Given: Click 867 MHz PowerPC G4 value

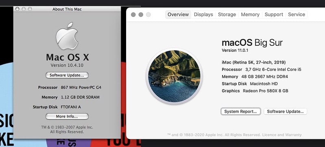Looking at the screenshot, I should 81,87.
